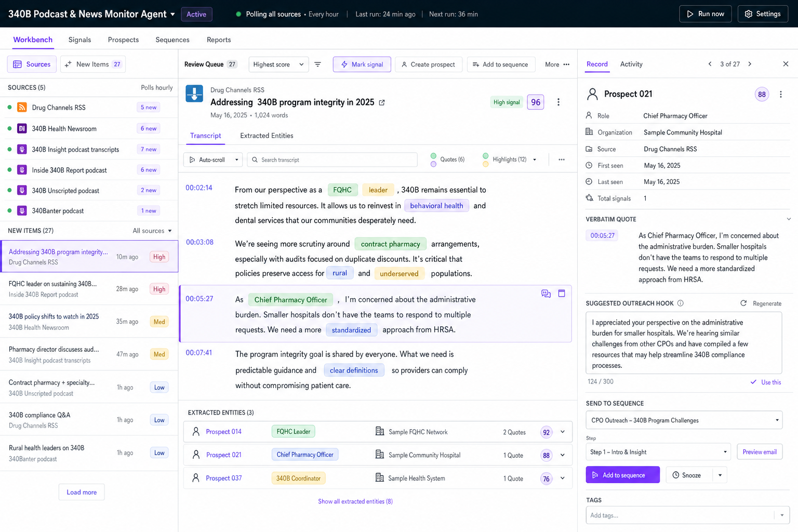Expand Prospect 021 entity row
The image size is (798, 532).
coord(562,455)
